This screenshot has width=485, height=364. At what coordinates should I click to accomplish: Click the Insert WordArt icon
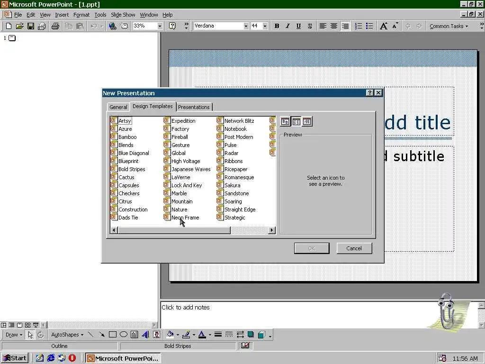coord(145,335)
